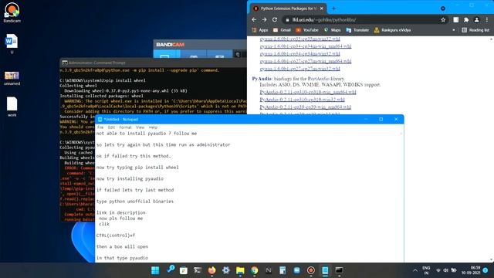Open the Notepad File menu

100,127
